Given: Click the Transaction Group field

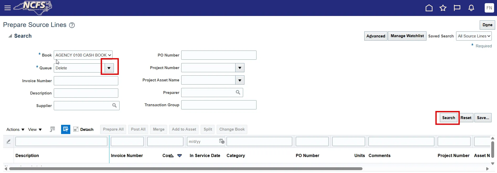Looking at the screenshot, I should coord(219,105).
